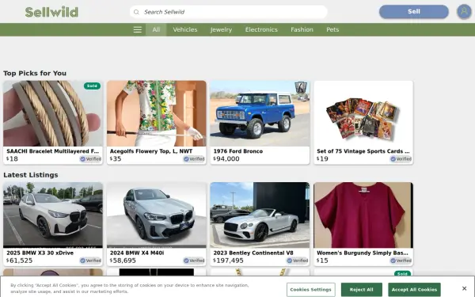This screenshot has width=475, height=297.
Task: Close the cookie banner with X
Action: click(464, 288)
